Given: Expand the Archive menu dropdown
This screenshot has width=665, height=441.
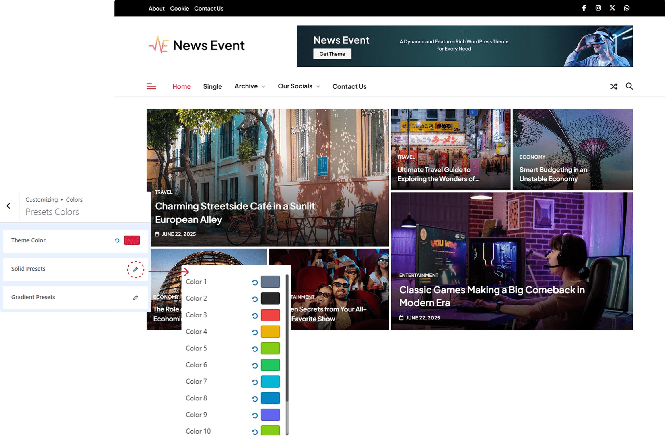Looking at the screenshot, I should coord(250,86).
